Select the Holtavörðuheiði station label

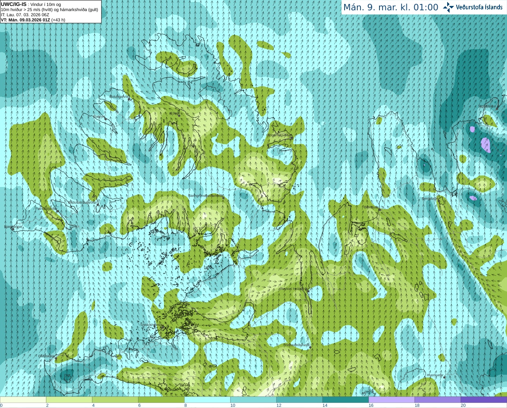(297, 345)
